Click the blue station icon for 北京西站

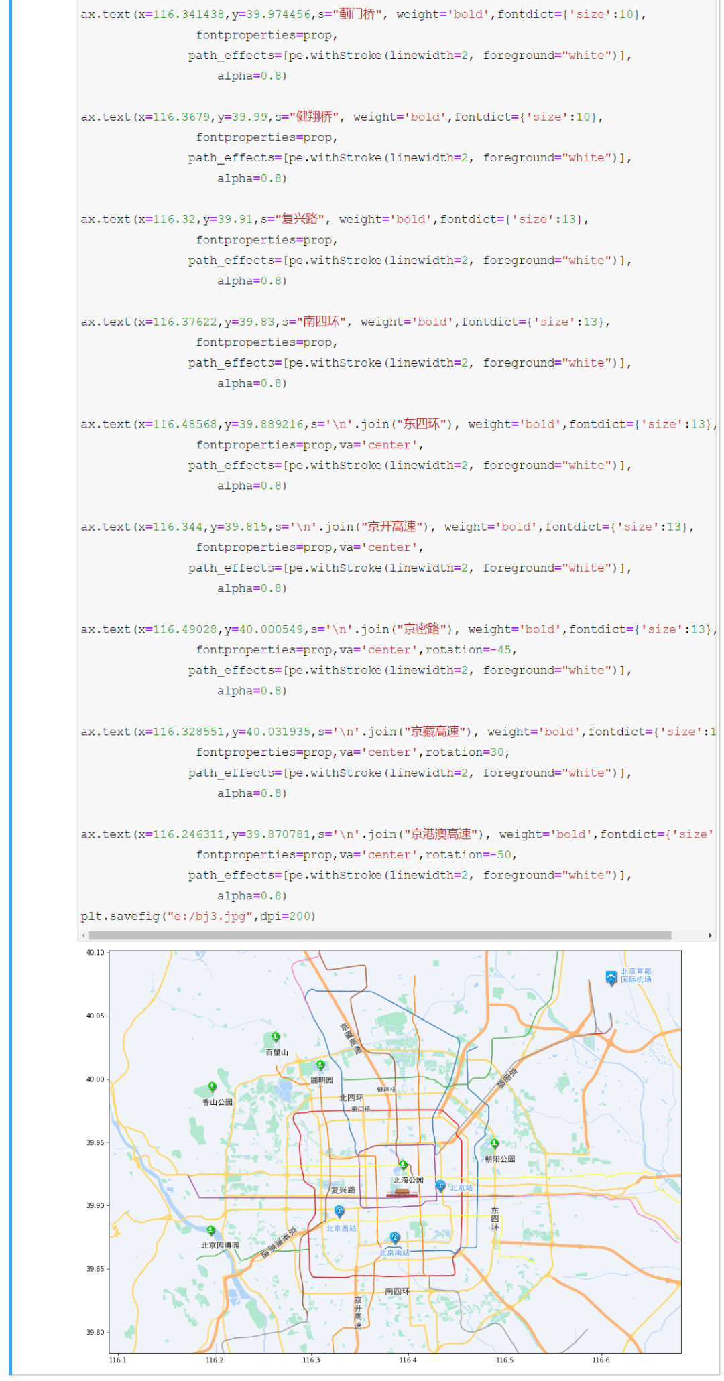[x=339, y=1211]
